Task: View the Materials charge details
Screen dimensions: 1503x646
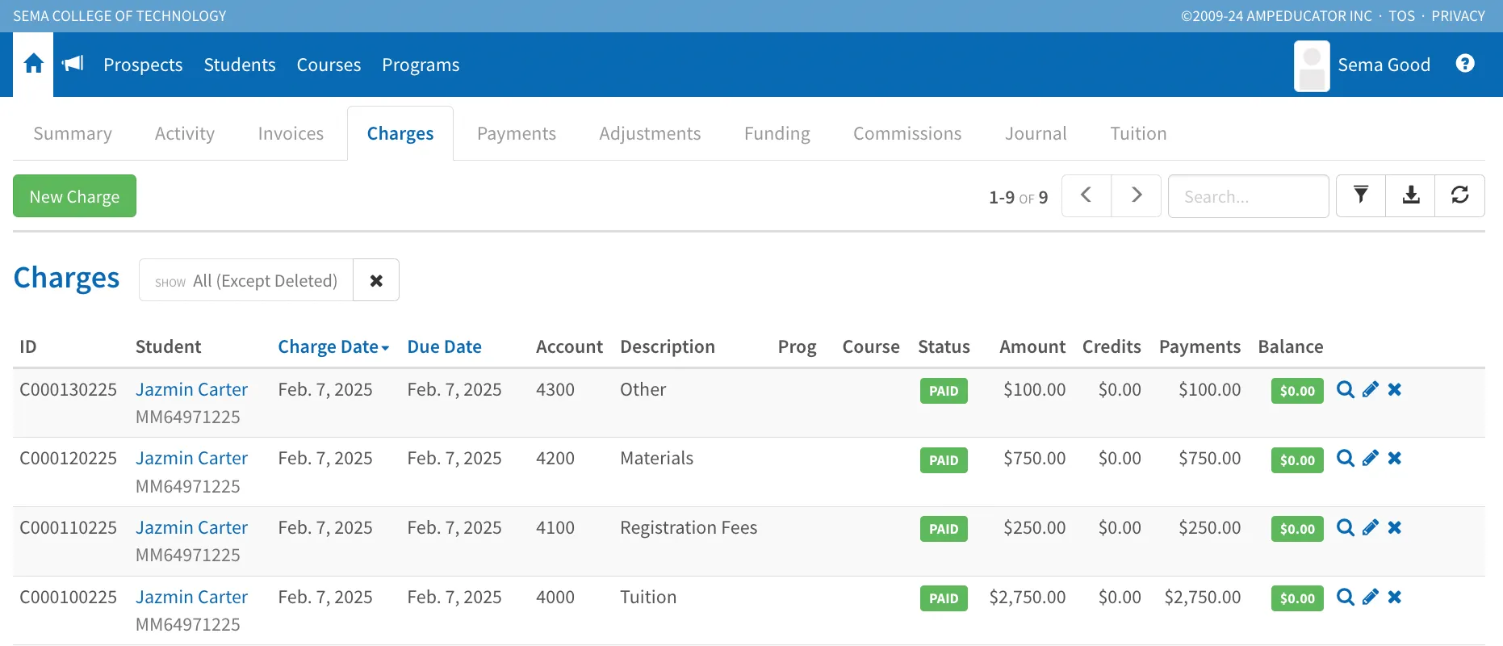Action: click(x=1346, y=459)
